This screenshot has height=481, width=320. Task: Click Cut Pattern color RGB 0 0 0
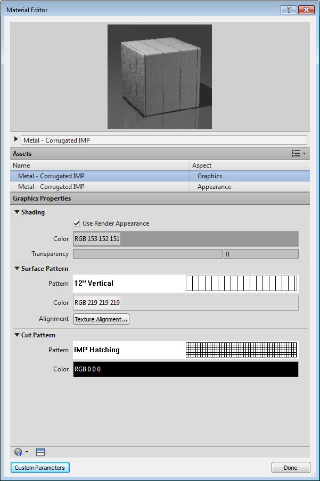[x=186, y=369]
